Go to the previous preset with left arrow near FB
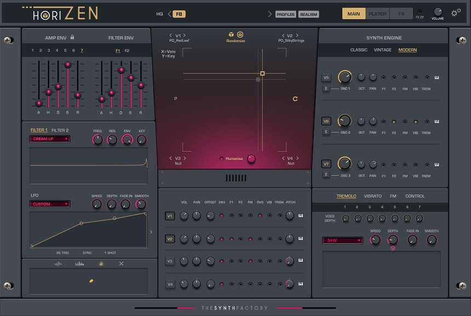The image size is (471, 316). click(x=169, y=14)
